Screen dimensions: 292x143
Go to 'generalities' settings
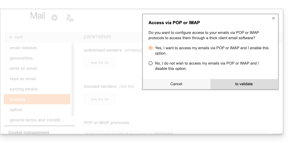click(x=21, y=58)
